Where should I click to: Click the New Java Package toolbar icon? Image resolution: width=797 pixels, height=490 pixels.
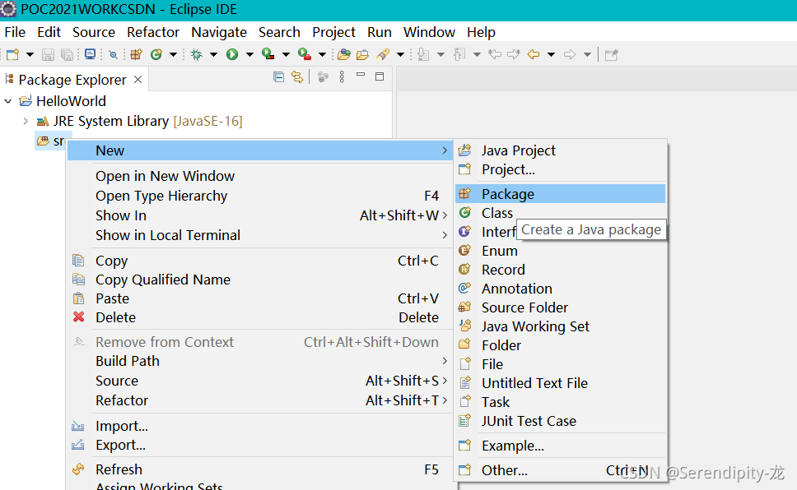tap(136, 54)
